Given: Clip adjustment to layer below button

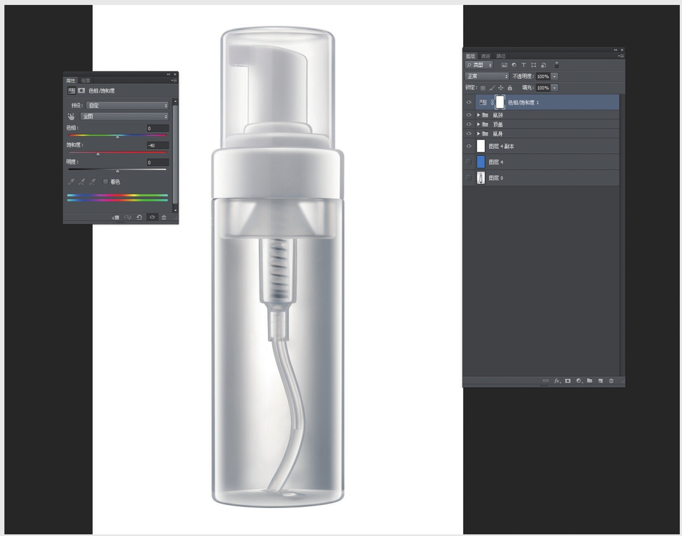Looking at the screenshot, I should [116, 217].
